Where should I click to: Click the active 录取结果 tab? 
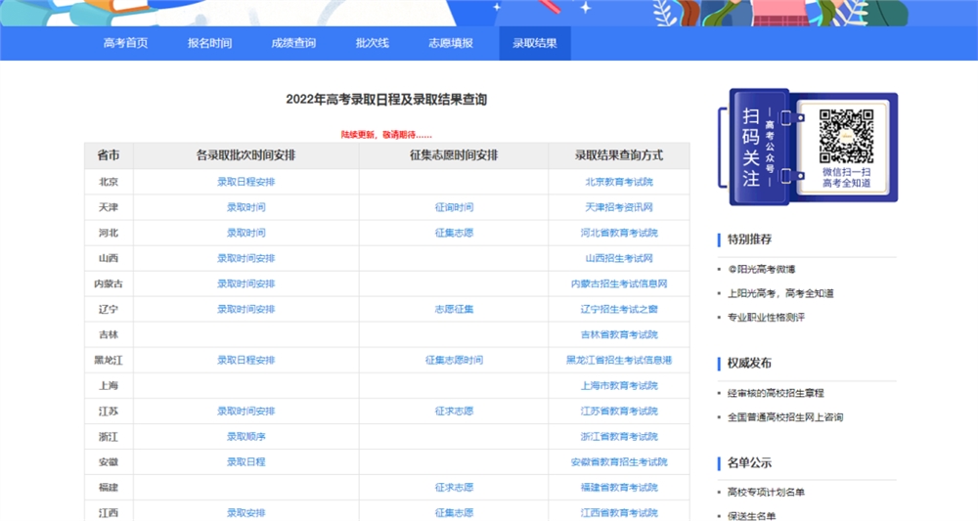(534, 43)
